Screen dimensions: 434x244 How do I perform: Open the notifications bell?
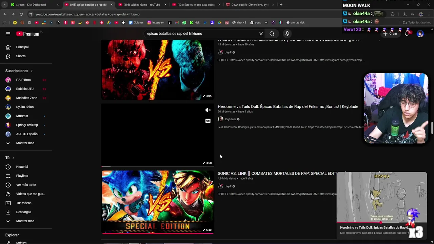pos(408,34)
